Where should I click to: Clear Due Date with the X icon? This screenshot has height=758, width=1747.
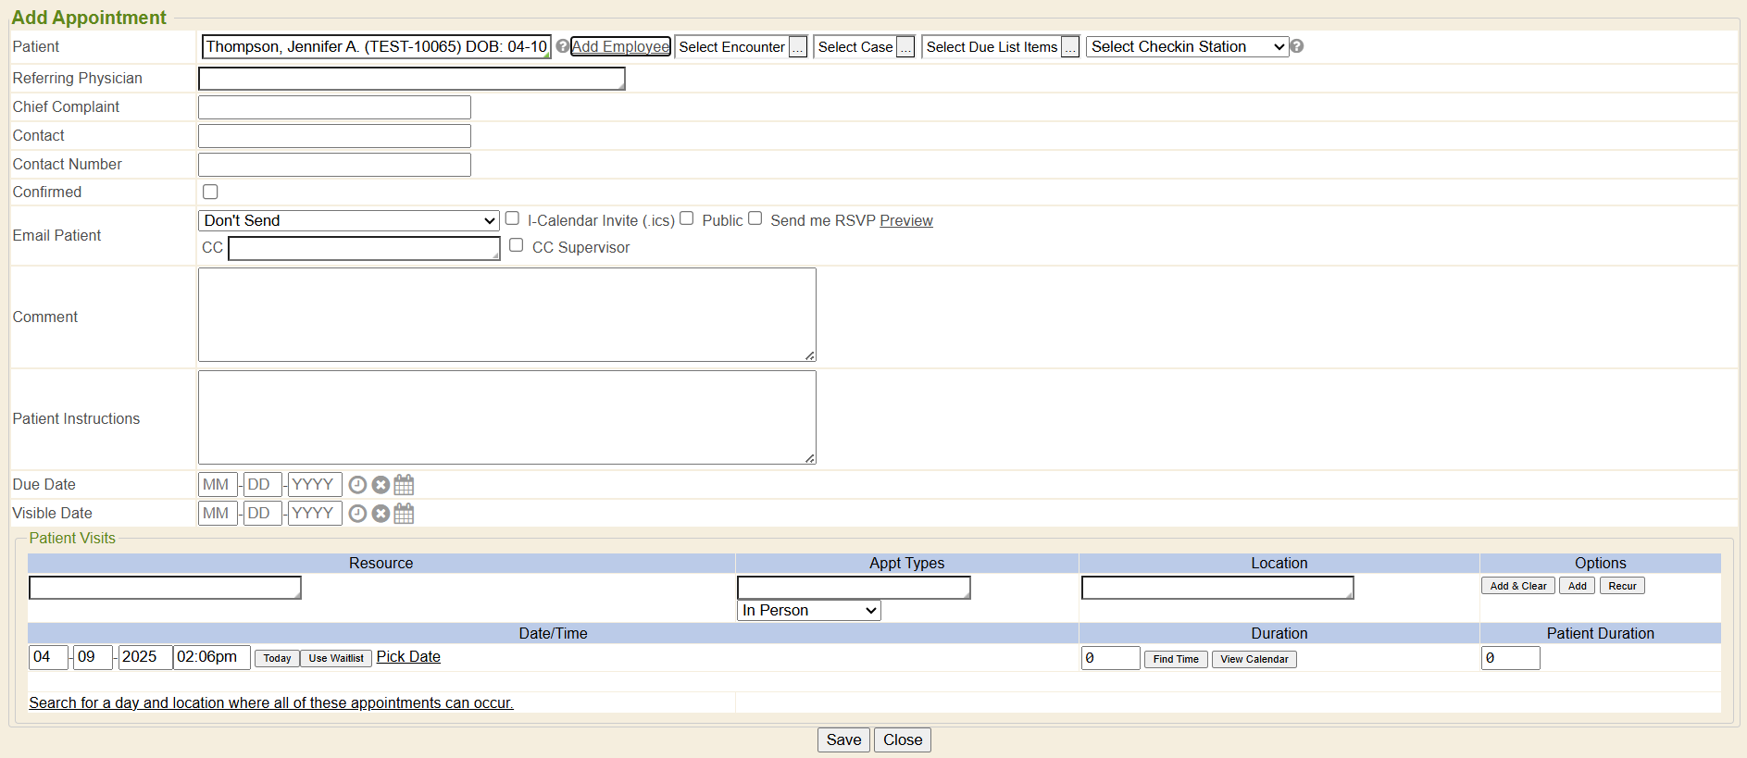381,485
